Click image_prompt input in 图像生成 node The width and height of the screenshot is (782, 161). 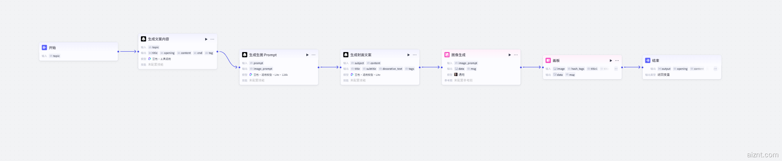click(466, 63)
